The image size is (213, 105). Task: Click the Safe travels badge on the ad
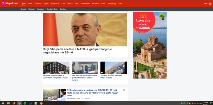point(162,16)
